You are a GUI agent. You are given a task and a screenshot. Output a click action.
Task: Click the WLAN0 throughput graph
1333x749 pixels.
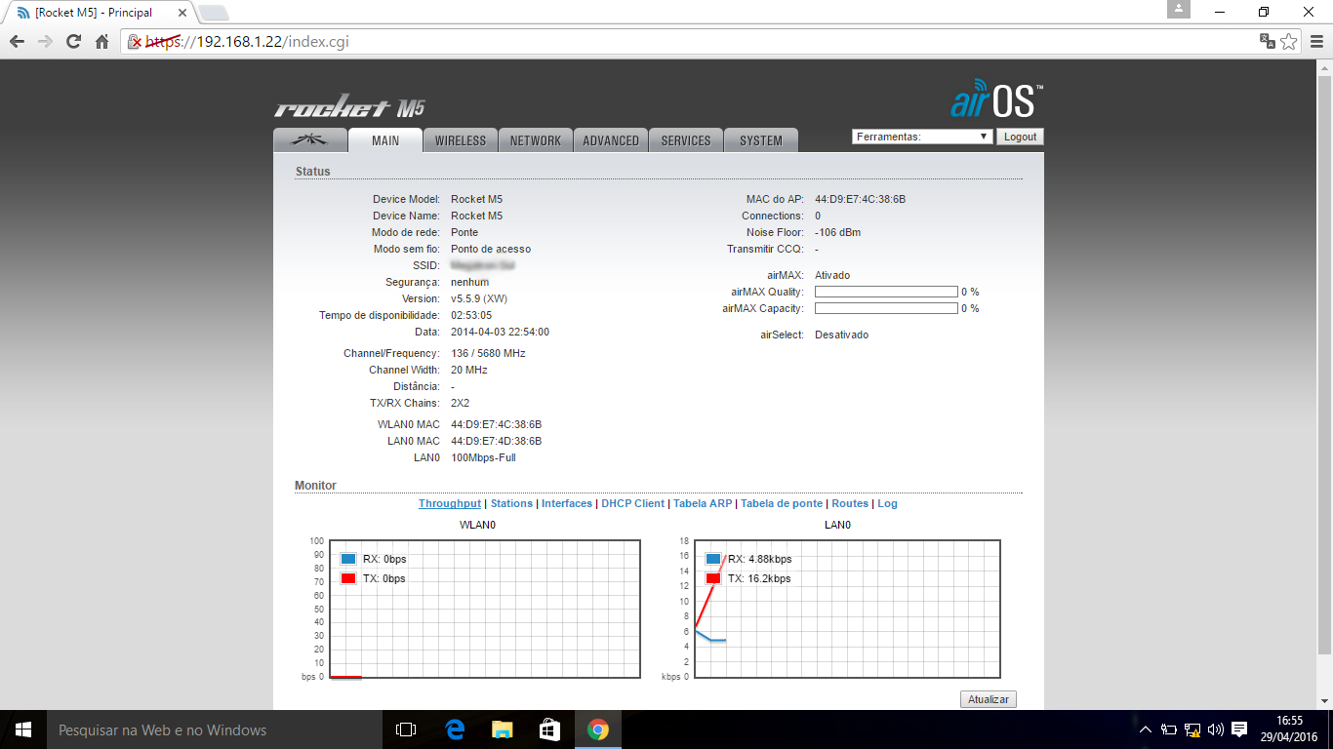[485, 609]
